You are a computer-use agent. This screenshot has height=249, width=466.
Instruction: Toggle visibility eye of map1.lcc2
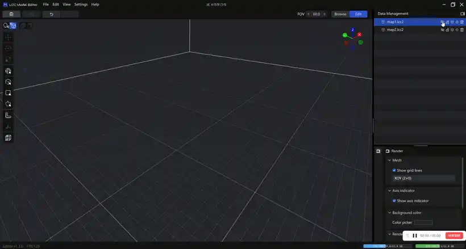point(442,22)
